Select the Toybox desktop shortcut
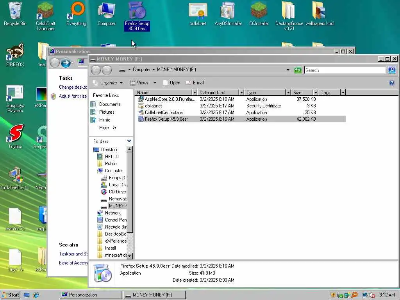This screenshot has height=300, width=400. pos(15,136)
